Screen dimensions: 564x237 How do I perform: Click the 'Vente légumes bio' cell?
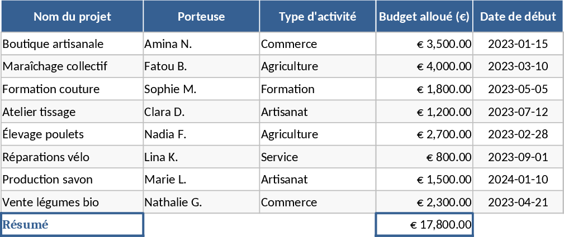point(72,202)
